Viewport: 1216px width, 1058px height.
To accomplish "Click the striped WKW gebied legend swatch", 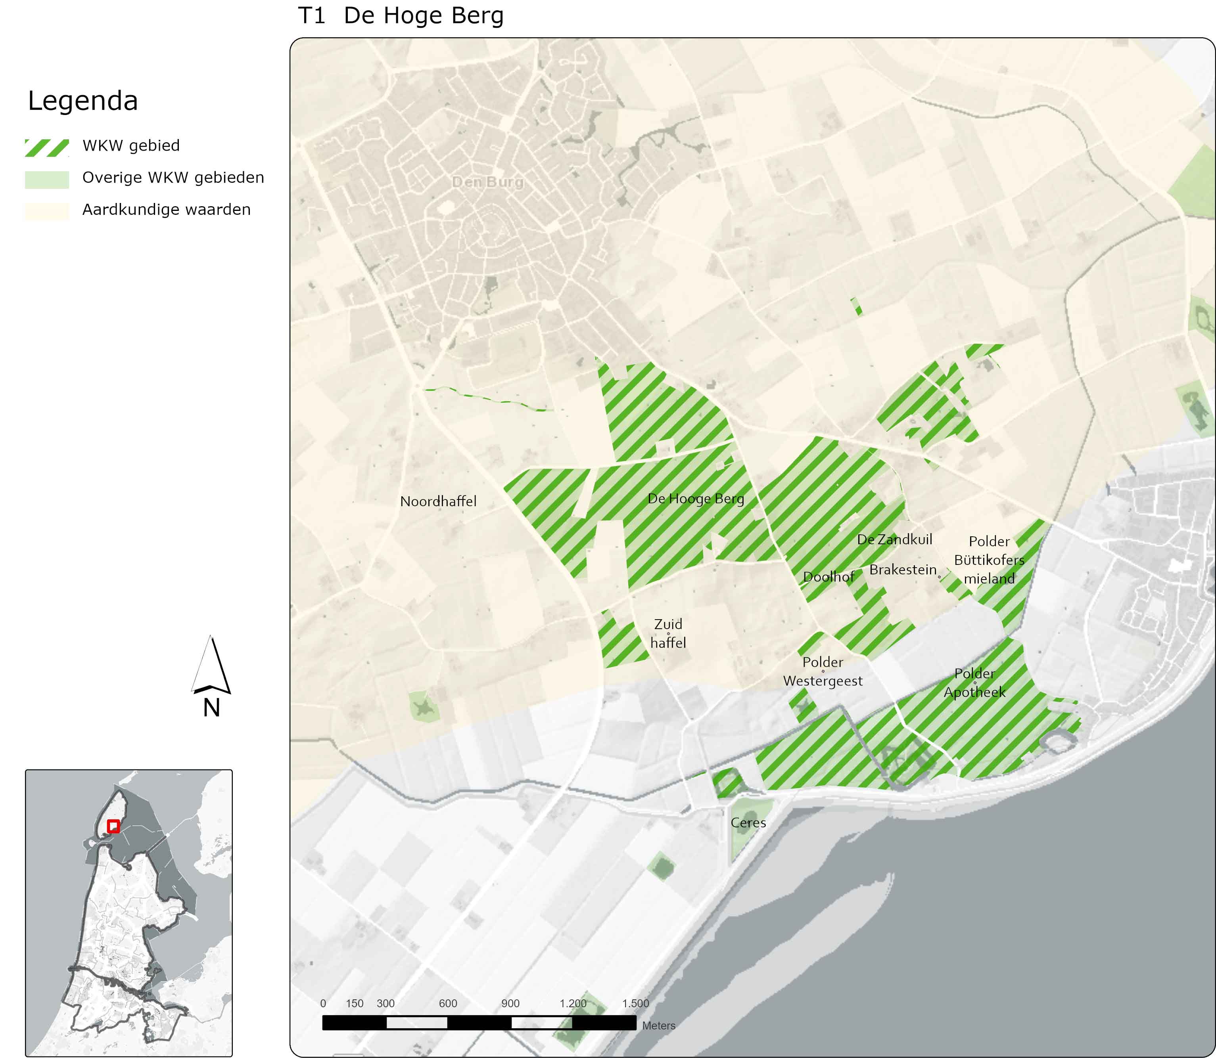I will [47, 147].
